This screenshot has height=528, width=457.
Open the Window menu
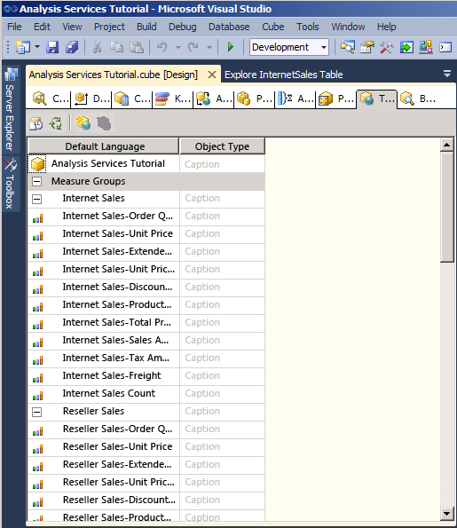click(348, 27)
